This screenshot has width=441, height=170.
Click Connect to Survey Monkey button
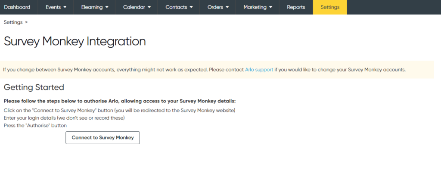pos(102,138)
